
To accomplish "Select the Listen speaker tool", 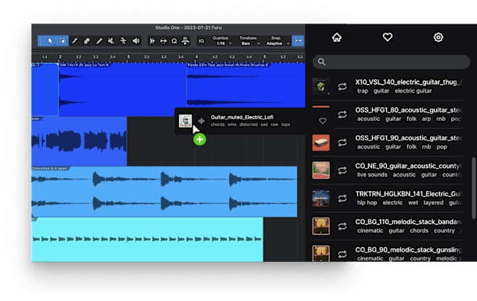I will pos(134,41).
